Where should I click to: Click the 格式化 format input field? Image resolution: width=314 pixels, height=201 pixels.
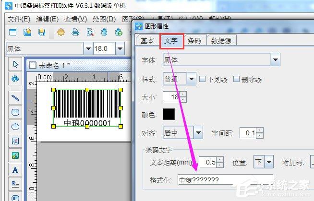(x=225, y=180)
